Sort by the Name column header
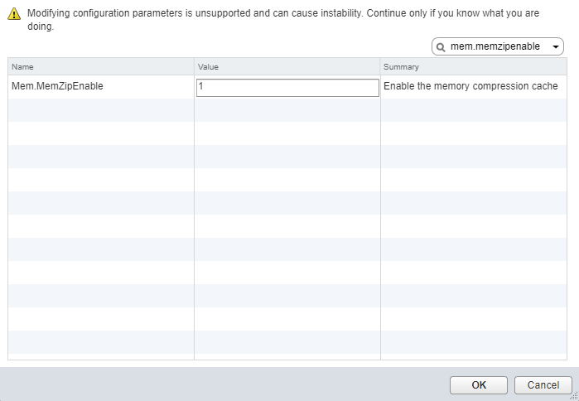Viewport: 579px width, 401px height. 100,66
